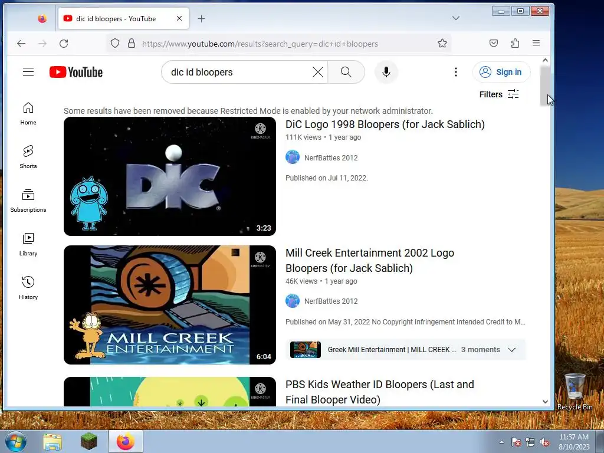The width and height of the screenshot is (604, 453).
Task: Click 'Published on Jul 11, 2022.' description
Action: tap(327, 178)
